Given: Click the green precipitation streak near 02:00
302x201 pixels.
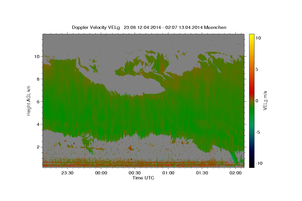Looking at the screenshot, I should coord(234,158).
